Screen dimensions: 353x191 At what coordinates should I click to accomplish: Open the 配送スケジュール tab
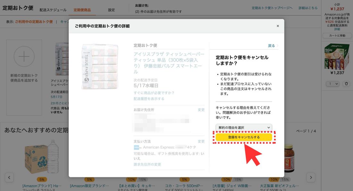[53, 10]
